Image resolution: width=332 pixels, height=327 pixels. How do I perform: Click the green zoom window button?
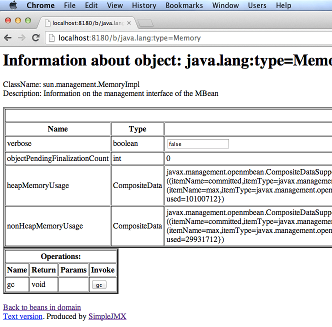pyautogui.click(x=28, y=20)
